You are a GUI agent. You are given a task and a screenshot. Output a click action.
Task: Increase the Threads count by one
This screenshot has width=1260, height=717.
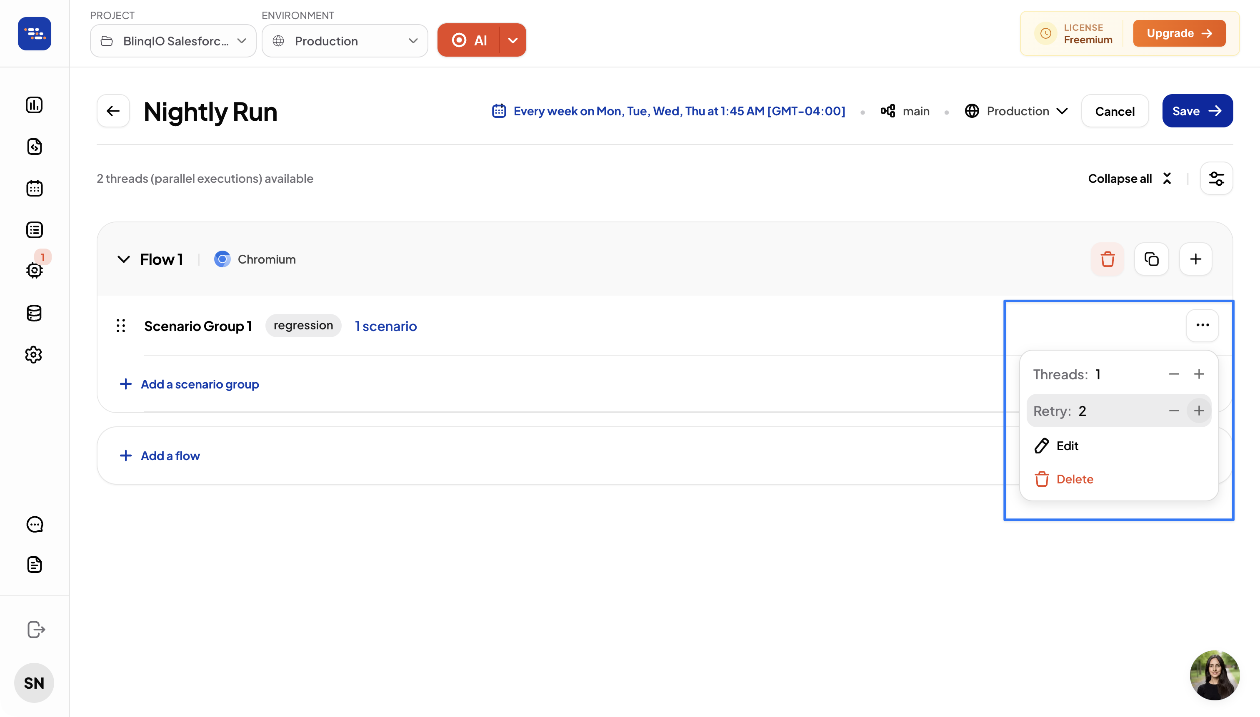(x=1199, y=374)
